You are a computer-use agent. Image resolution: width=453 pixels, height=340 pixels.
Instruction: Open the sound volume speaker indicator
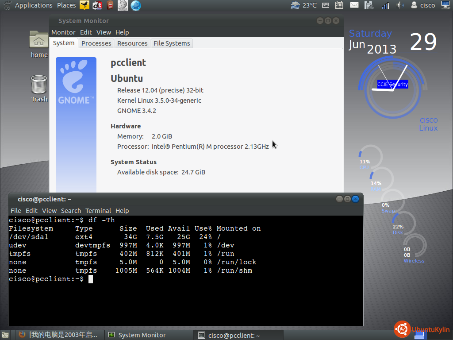pyautogui.click(x=400, y=5)
